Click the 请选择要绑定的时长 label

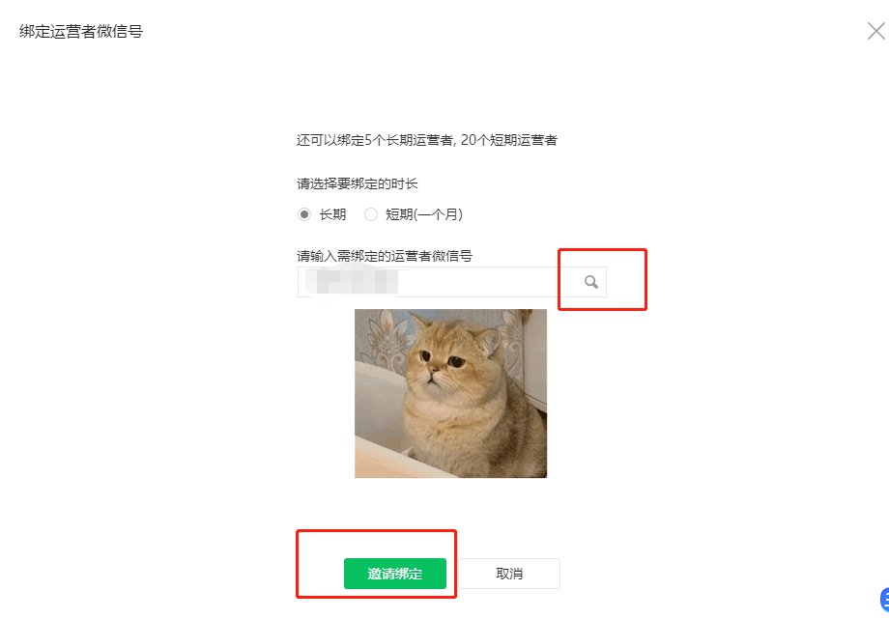358,183
